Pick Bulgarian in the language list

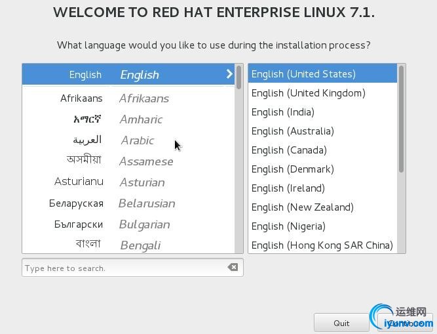click(128, 224)
